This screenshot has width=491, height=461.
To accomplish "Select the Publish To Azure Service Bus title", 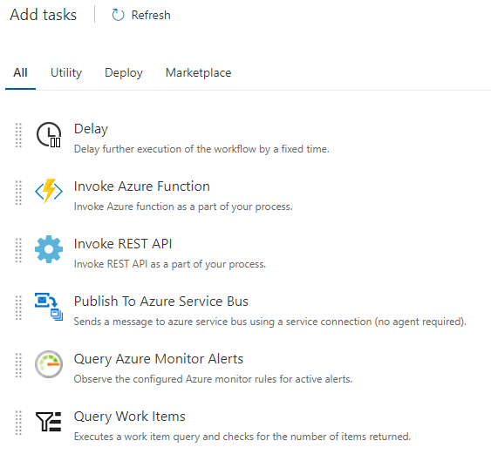I will 161,302.
